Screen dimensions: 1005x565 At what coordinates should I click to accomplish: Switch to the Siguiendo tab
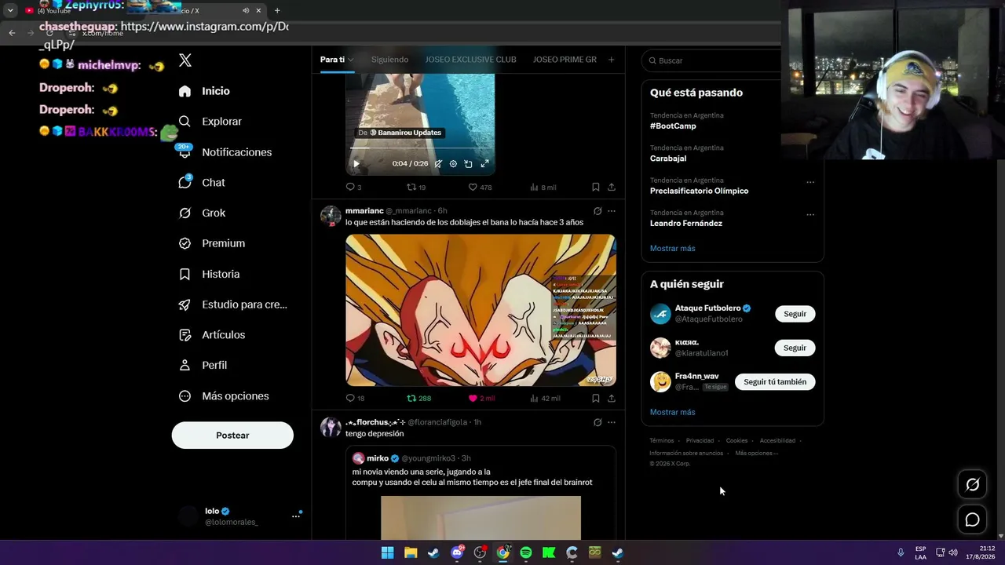[x=389, y=60]
